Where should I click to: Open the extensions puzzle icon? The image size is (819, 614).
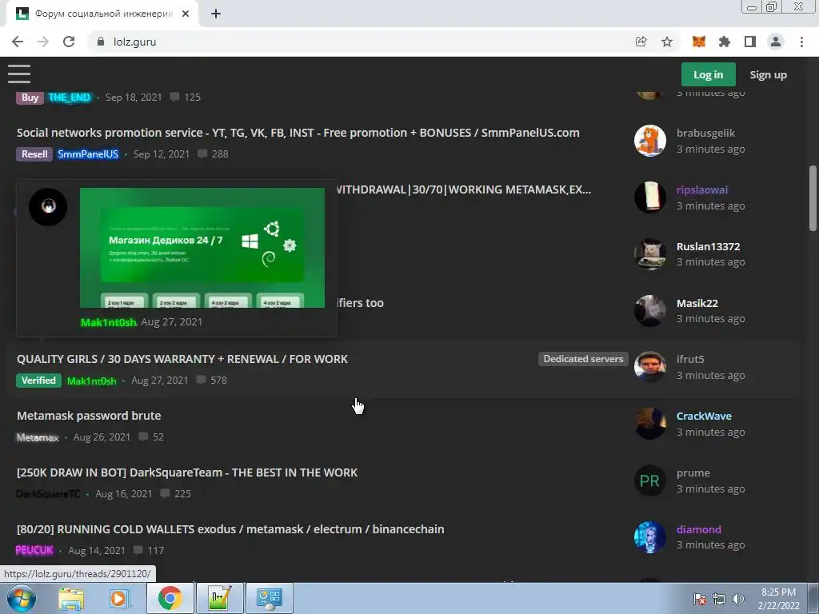click(725, 42)
